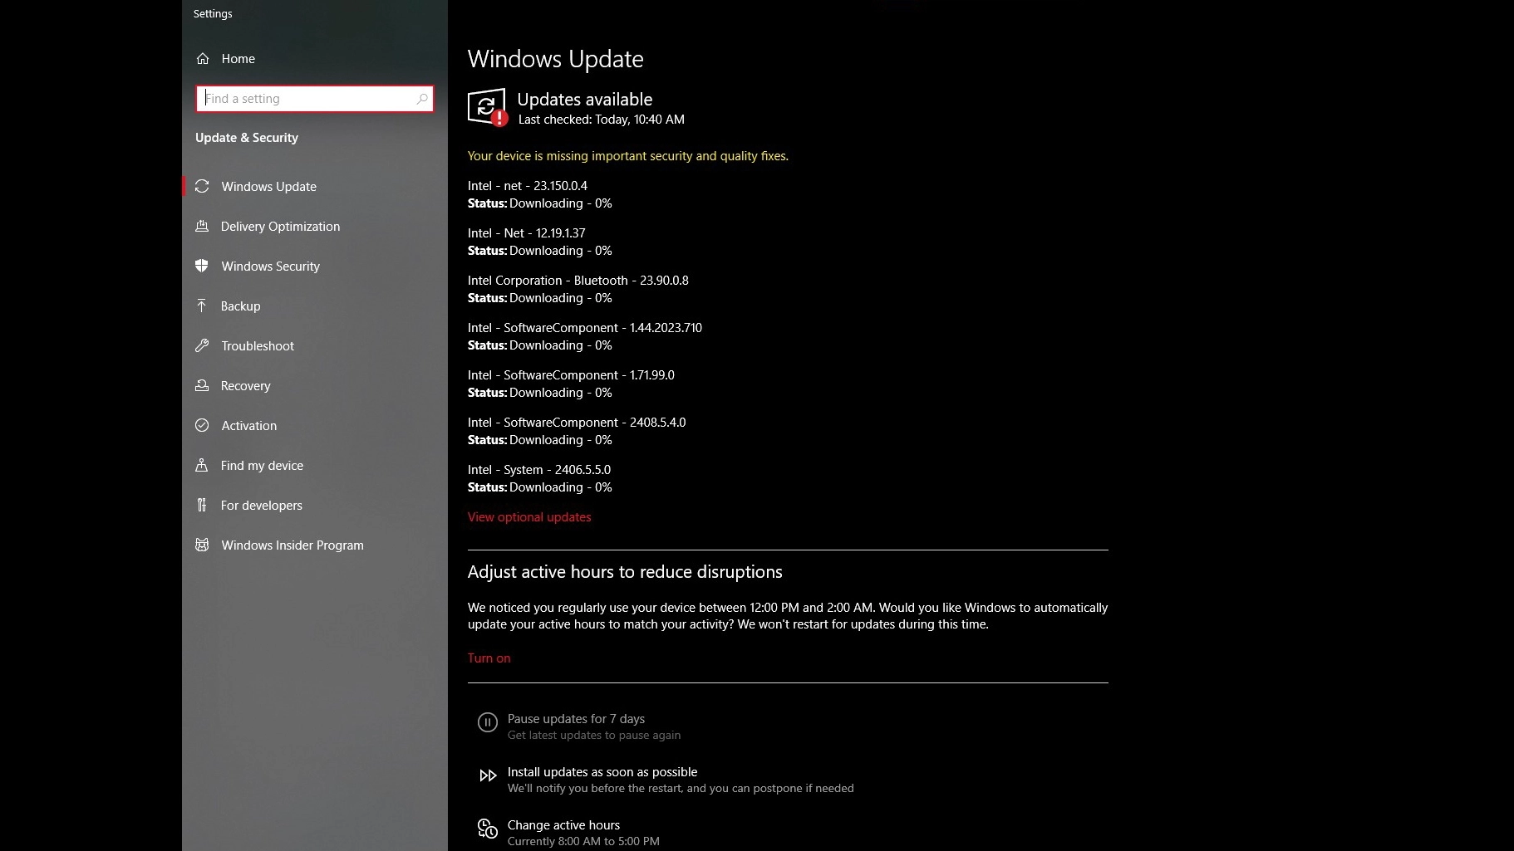The height and width of the screenshot is (851, 1514).
Task: Click the Troubleshoot wrench icon
Action: 202,345
